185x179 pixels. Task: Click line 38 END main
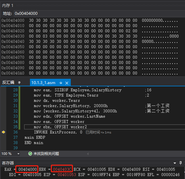[34, 143]
